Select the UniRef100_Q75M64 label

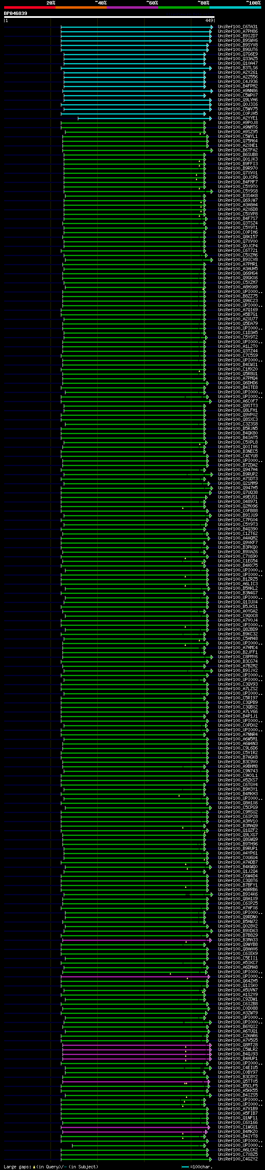click(237, 141)
